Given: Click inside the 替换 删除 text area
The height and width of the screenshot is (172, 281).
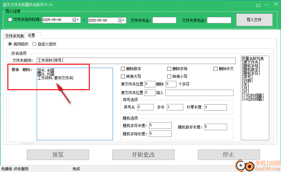Looking at the screenshot, I should (x=75, y=104).
